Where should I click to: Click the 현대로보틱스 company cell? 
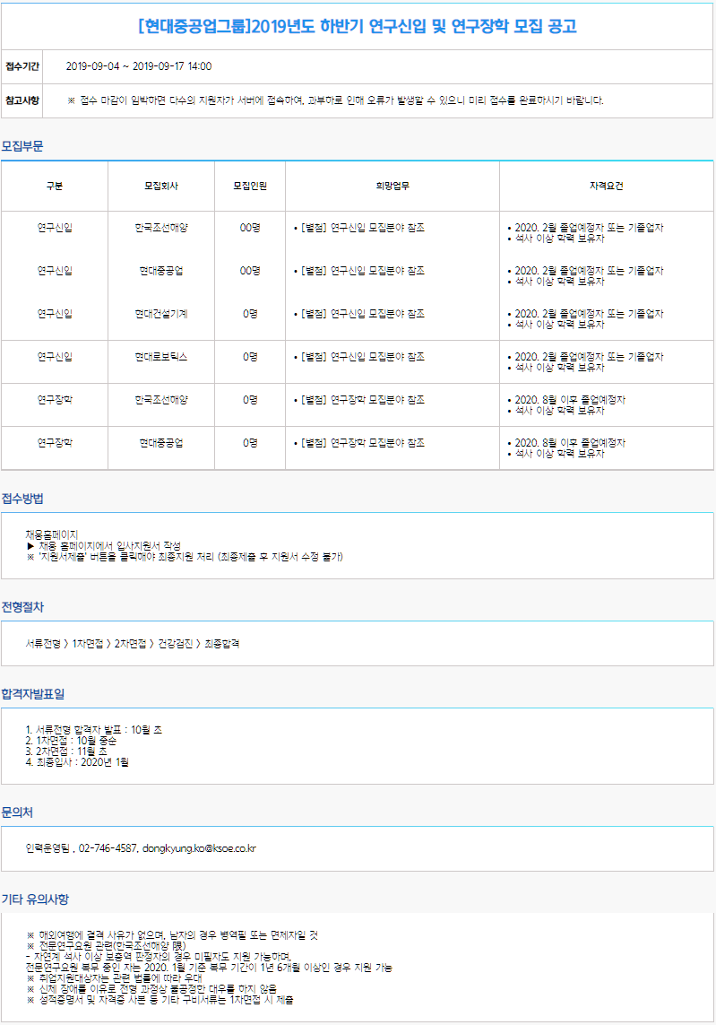(161, 357)
